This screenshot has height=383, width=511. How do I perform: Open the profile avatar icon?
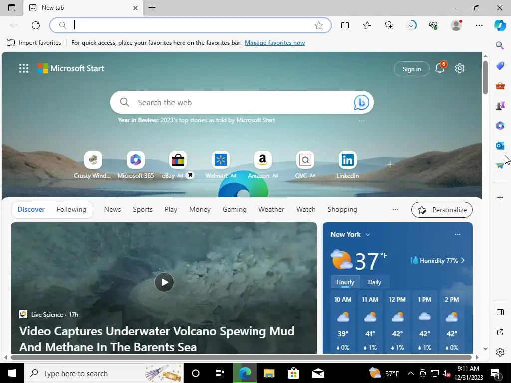click(456, 25)
